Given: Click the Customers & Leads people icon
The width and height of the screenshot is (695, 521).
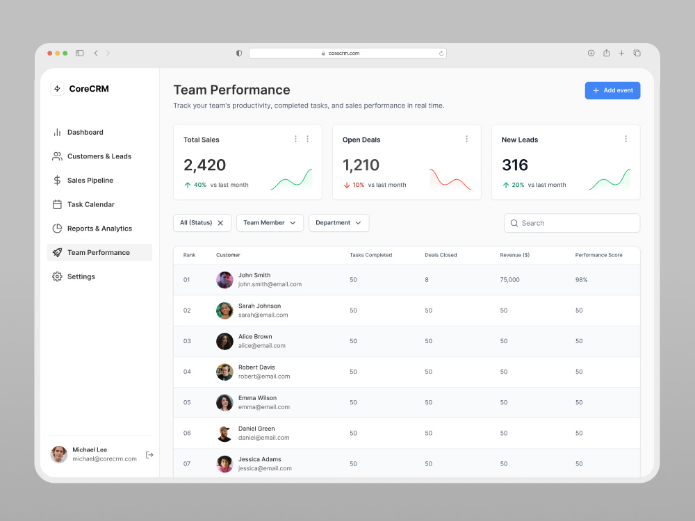Looking at the screenshot, I should coord(57,156).
